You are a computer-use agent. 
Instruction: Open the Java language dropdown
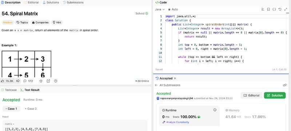160,9
